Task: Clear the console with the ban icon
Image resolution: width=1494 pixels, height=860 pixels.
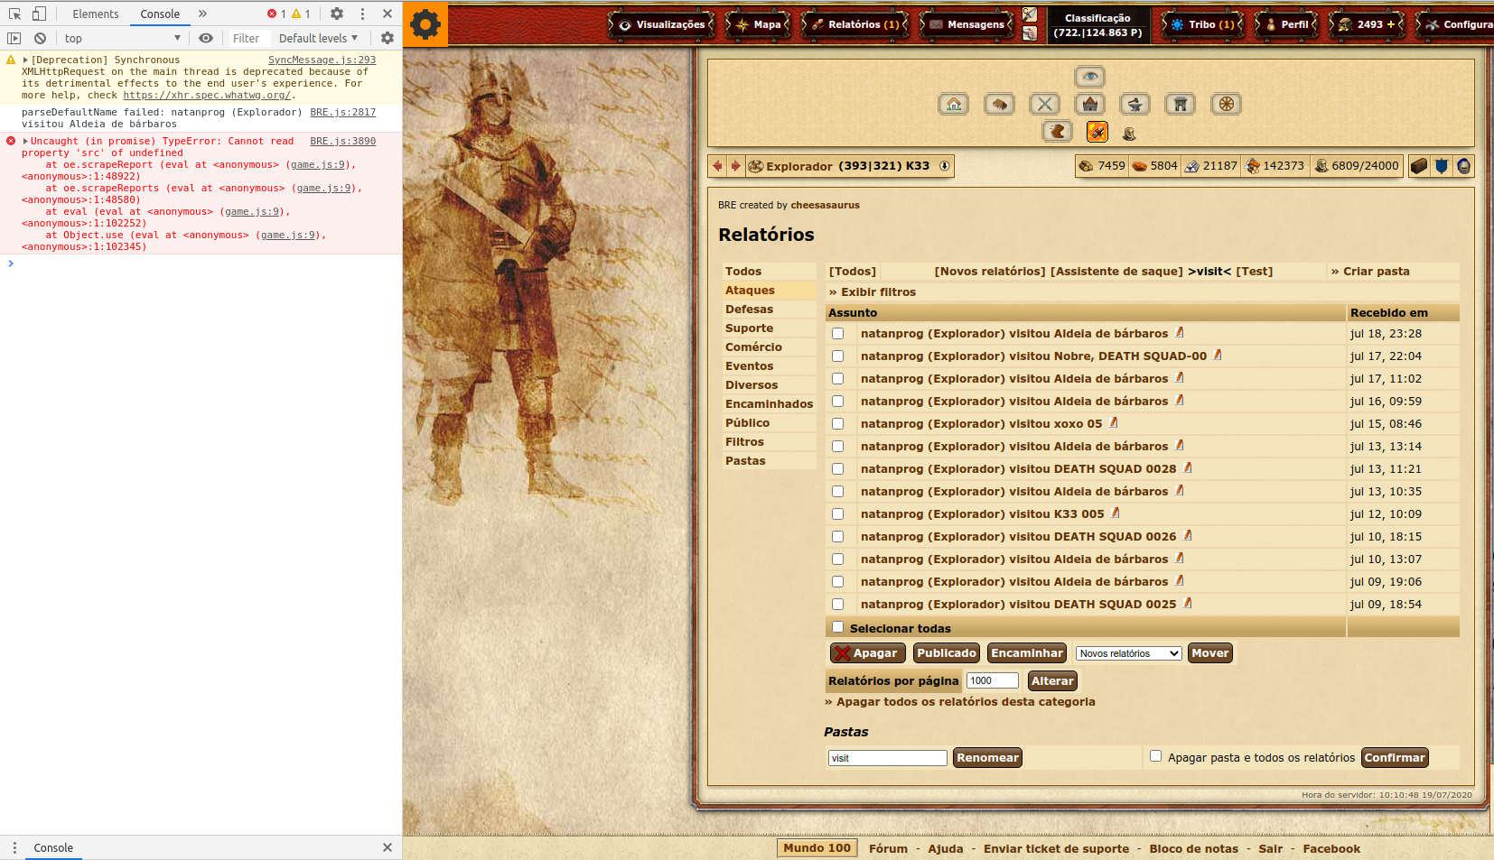Action: 40,38
